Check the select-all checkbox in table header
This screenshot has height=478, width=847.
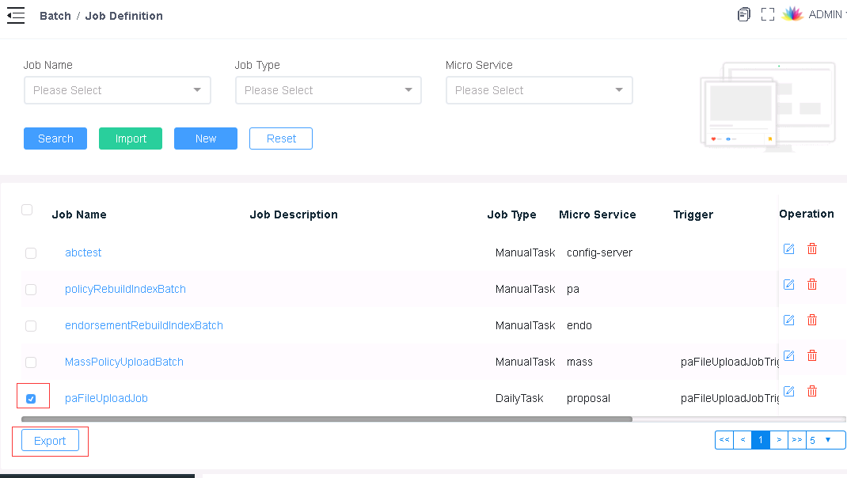pyautogui.click(x=26, y=210)
